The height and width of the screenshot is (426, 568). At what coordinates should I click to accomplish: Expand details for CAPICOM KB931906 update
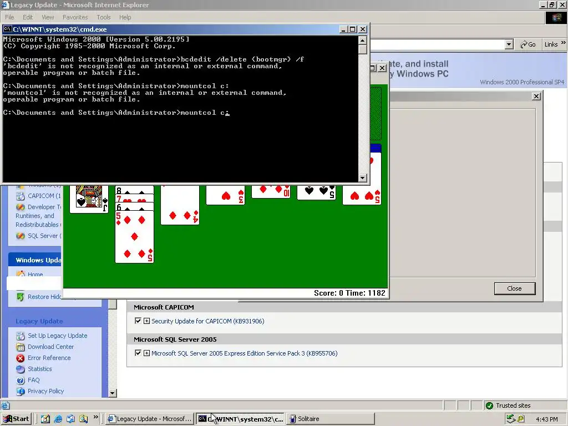point(146,321)
